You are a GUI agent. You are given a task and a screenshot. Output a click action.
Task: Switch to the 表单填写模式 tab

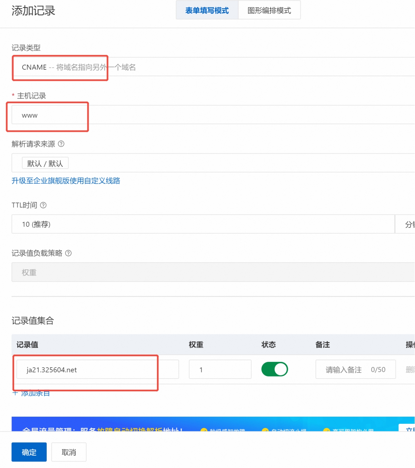click(x=207, y=10)
